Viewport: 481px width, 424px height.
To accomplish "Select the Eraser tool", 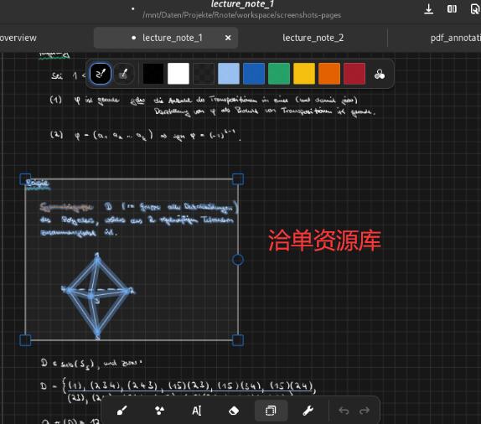I will click(234, 411).
